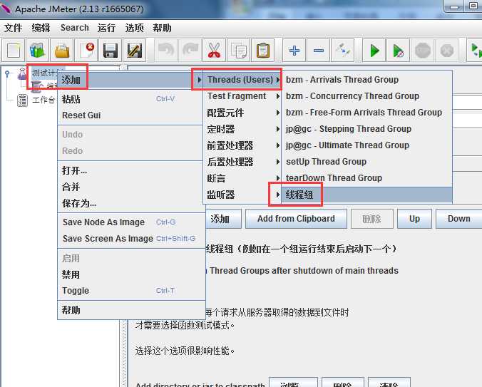Open the 编辑 menu
Image resolution: width=482 pixels, height=387 pixels.
tap(41, 28)
